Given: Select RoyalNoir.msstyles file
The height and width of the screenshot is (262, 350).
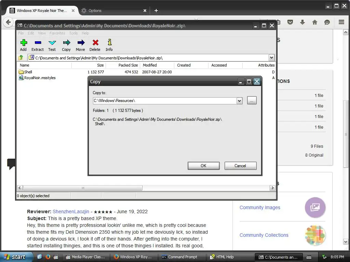Looking at the screenshot, I should pyautogui.click(x=40, y=78).
